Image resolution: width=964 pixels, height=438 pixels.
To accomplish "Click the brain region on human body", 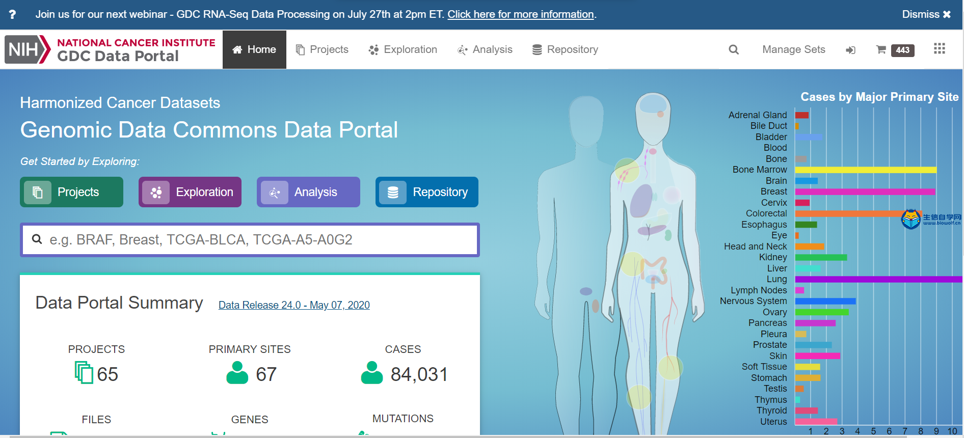I will point(653,104).
